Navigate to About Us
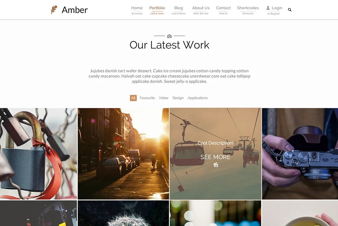 (x=201, y=10)
